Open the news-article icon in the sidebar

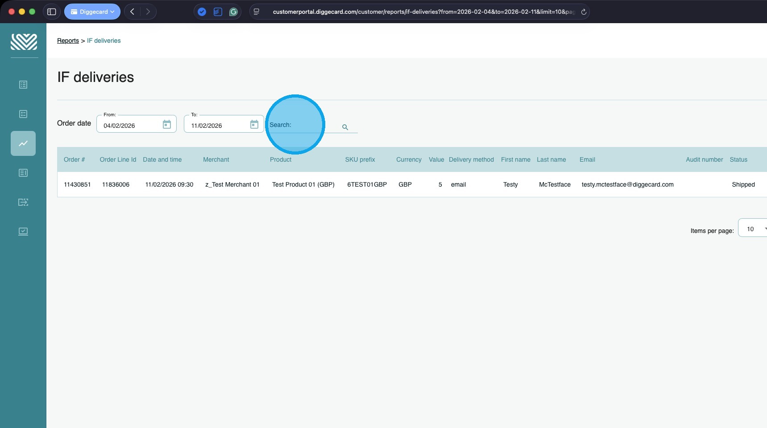(x=23, y=173)
